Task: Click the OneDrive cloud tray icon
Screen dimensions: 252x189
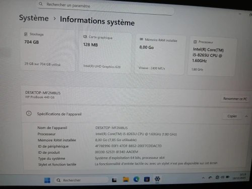Action: click(x=210, y=177)
